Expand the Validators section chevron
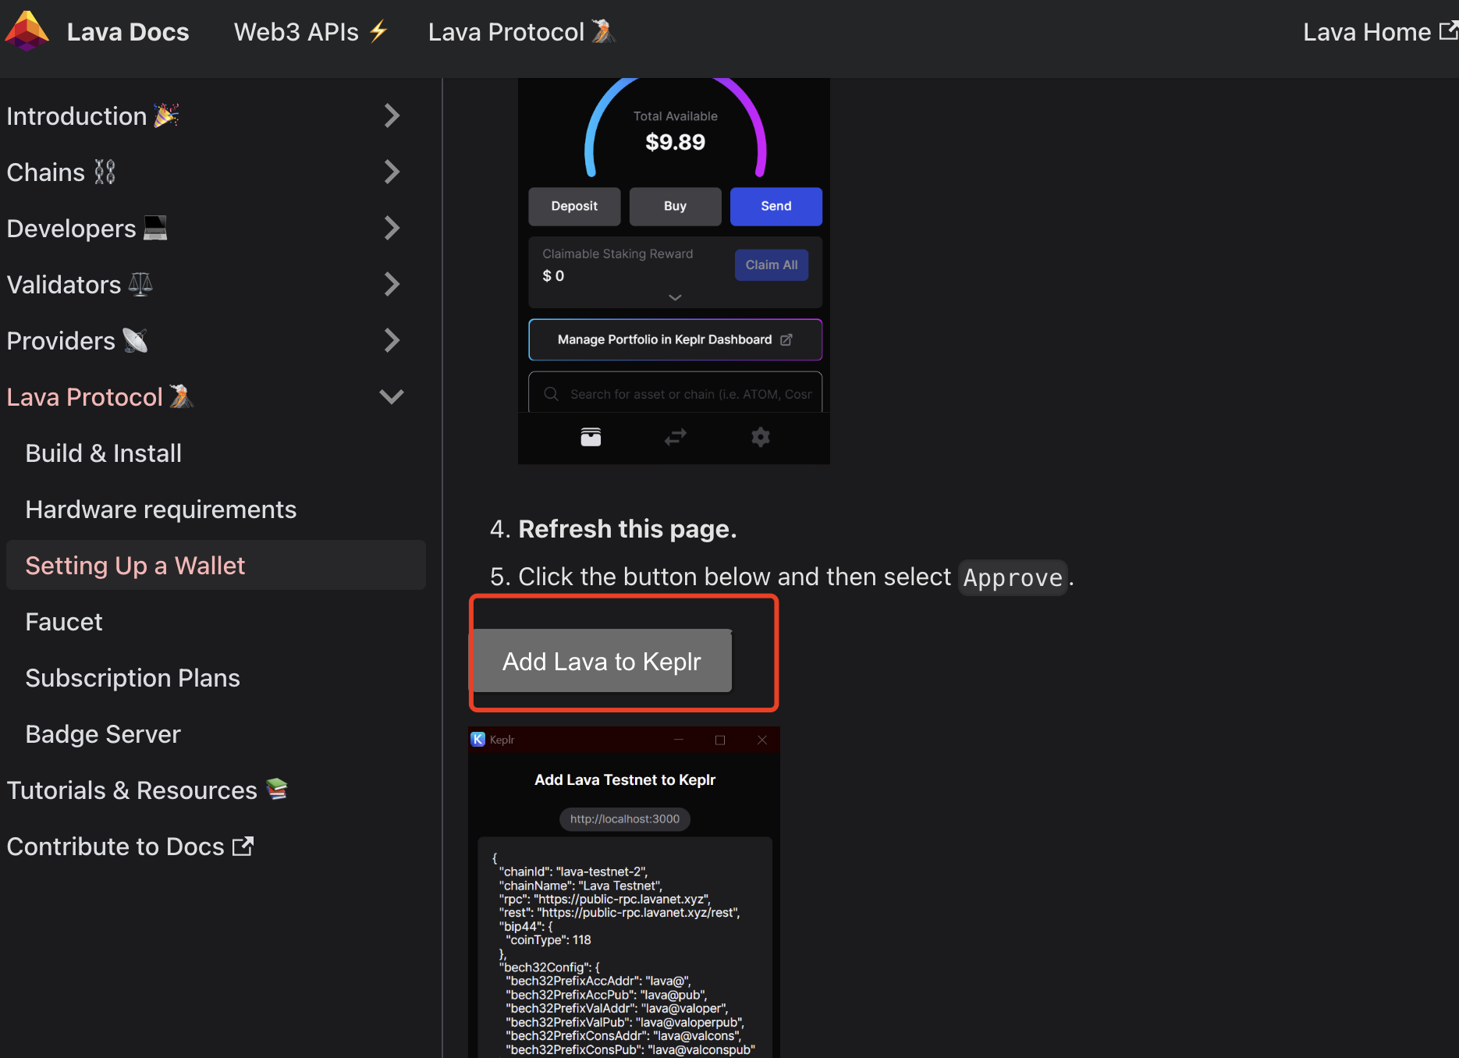 (392, 285)
